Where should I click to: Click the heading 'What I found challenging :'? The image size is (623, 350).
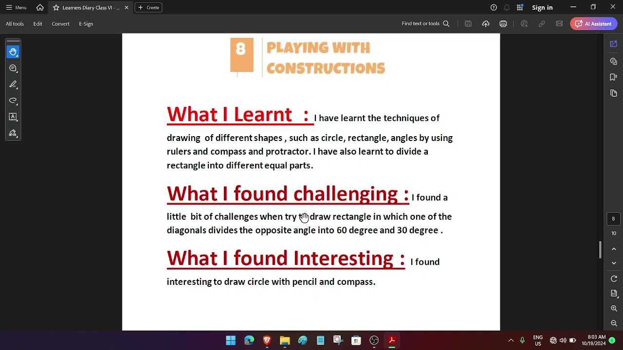(288, 194)
